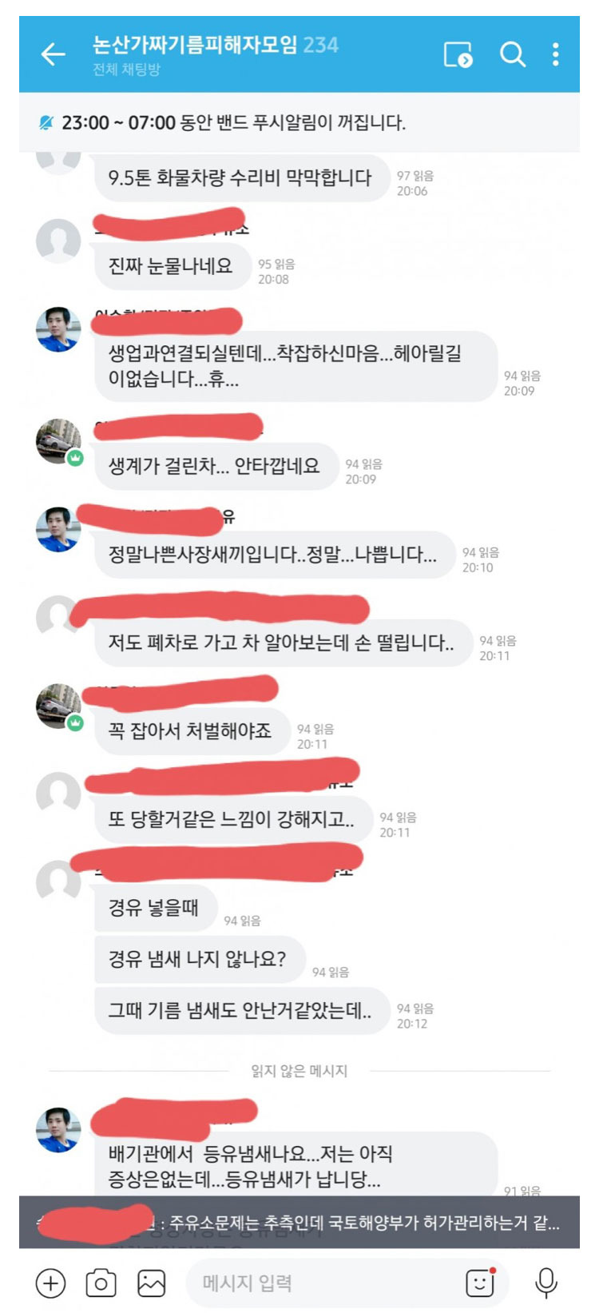The height and width of the screenshot is (1313, 599).
Task: Tap the plus attachment icon
Action: pos(50,1283)
